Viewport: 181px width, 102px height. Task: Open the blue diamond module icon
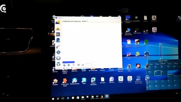coord(58,52)
